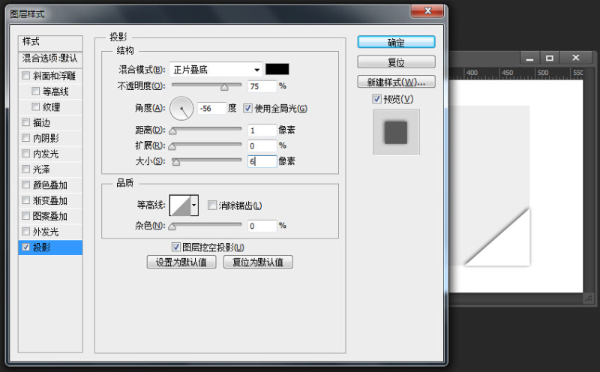Enable 内发光 checkbox
The width and height of the screenshot is (600, 372).
click(25, 154)
